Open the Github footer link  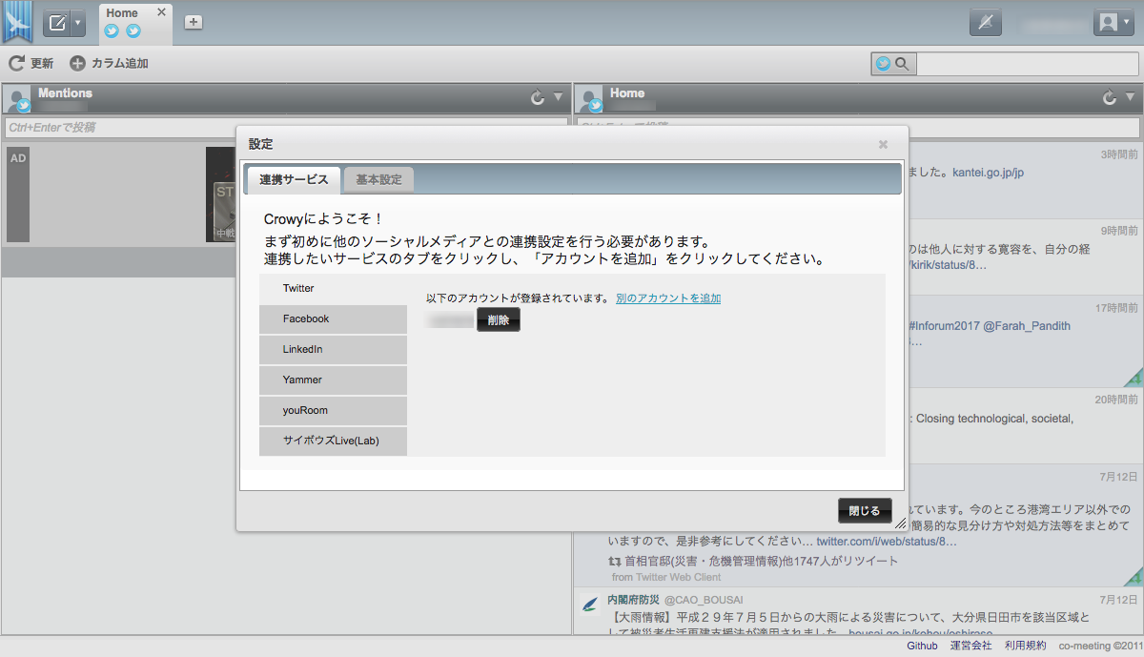(x=922, y=646)
